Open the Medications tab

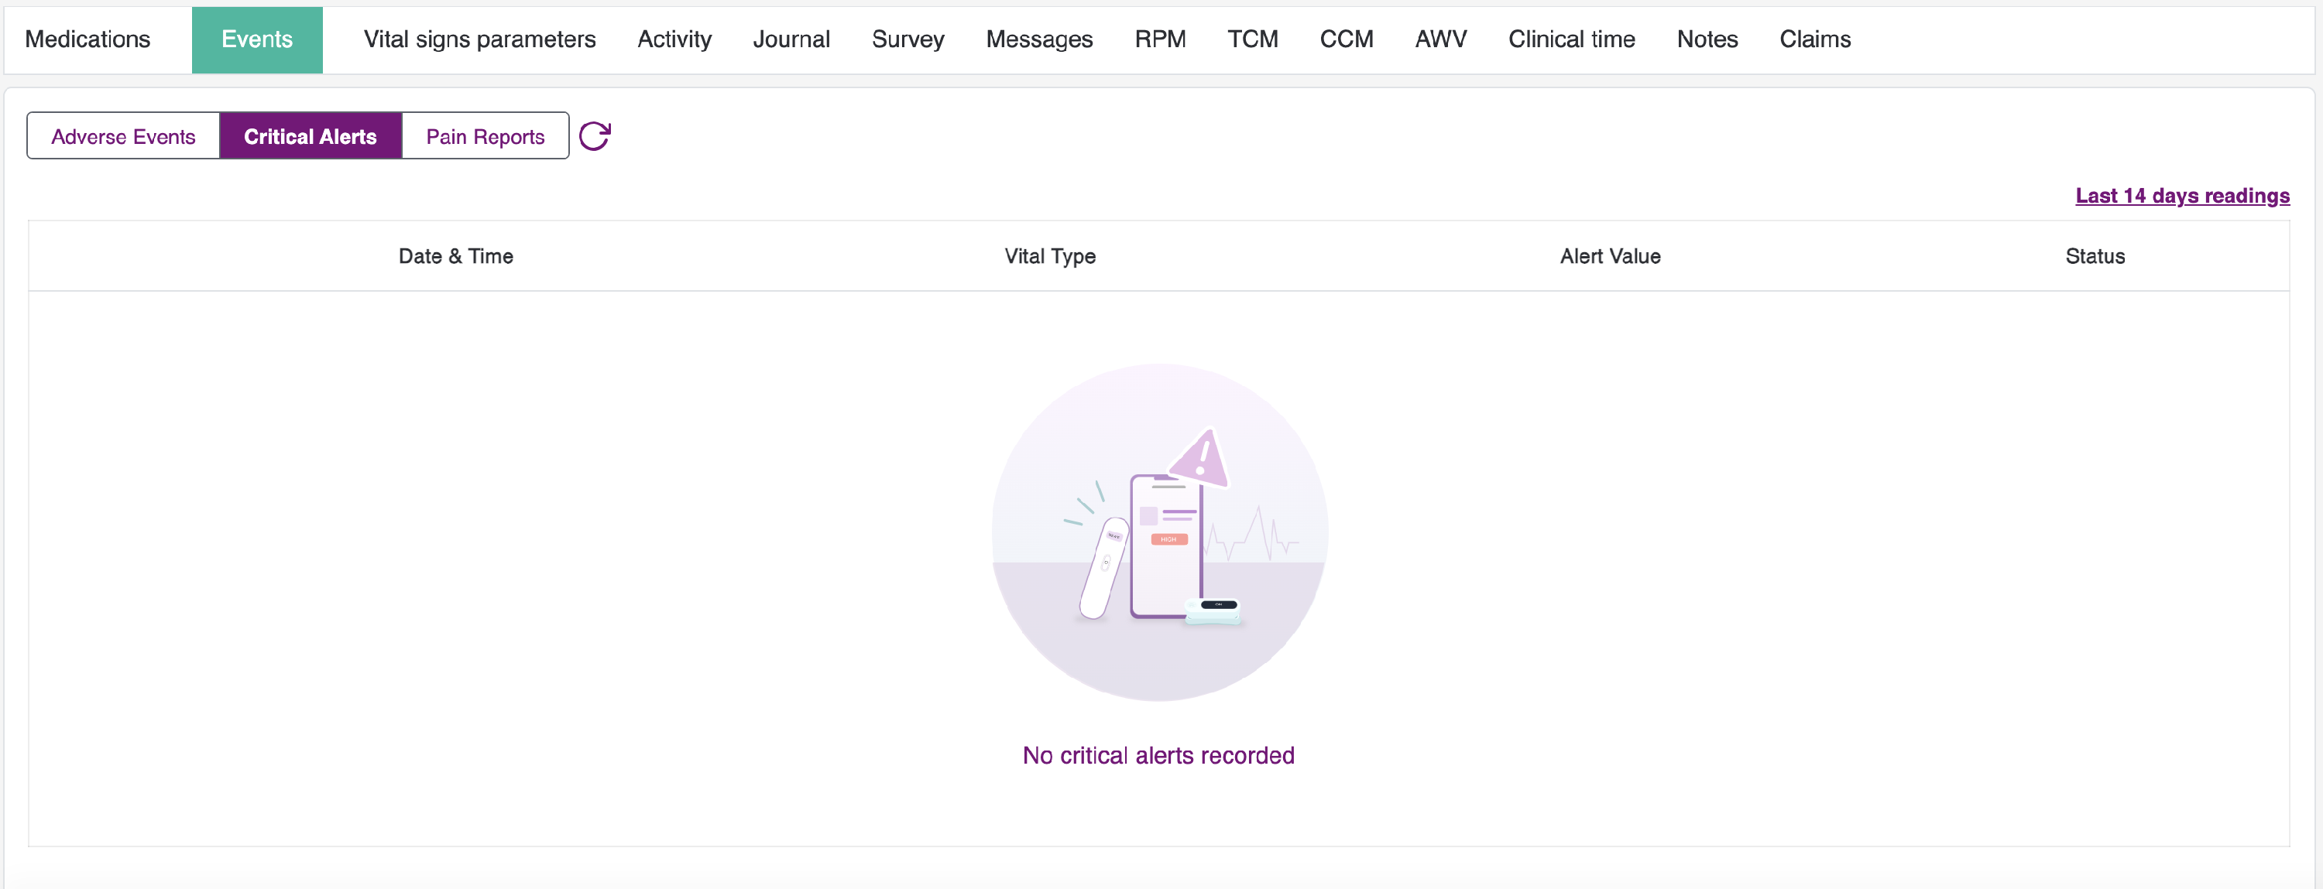pyautogui.click(x=87, y=39)
